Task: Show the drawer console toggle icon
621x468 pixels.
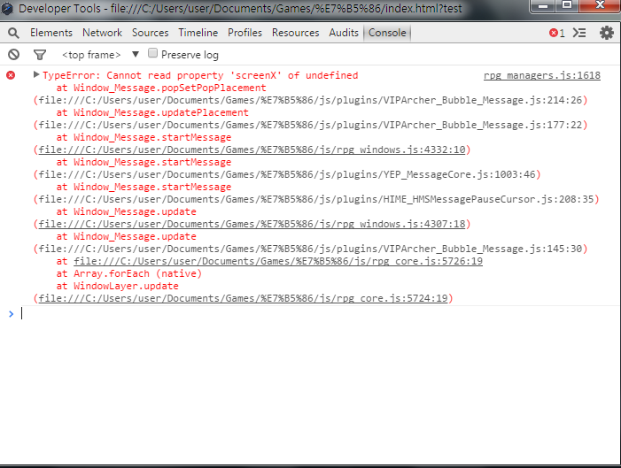Action: tap(579, 33)
